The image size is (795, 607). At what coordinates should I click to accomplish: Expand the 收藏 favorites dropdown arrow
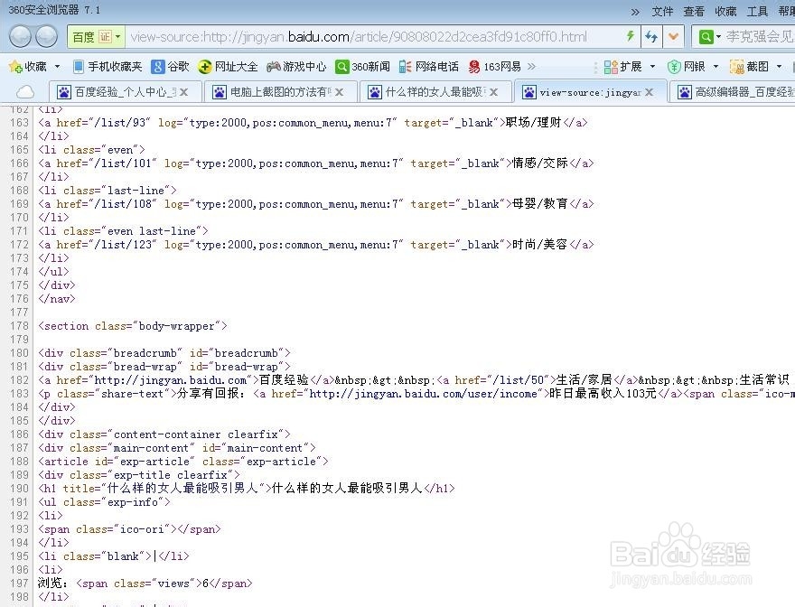(57, 67)
